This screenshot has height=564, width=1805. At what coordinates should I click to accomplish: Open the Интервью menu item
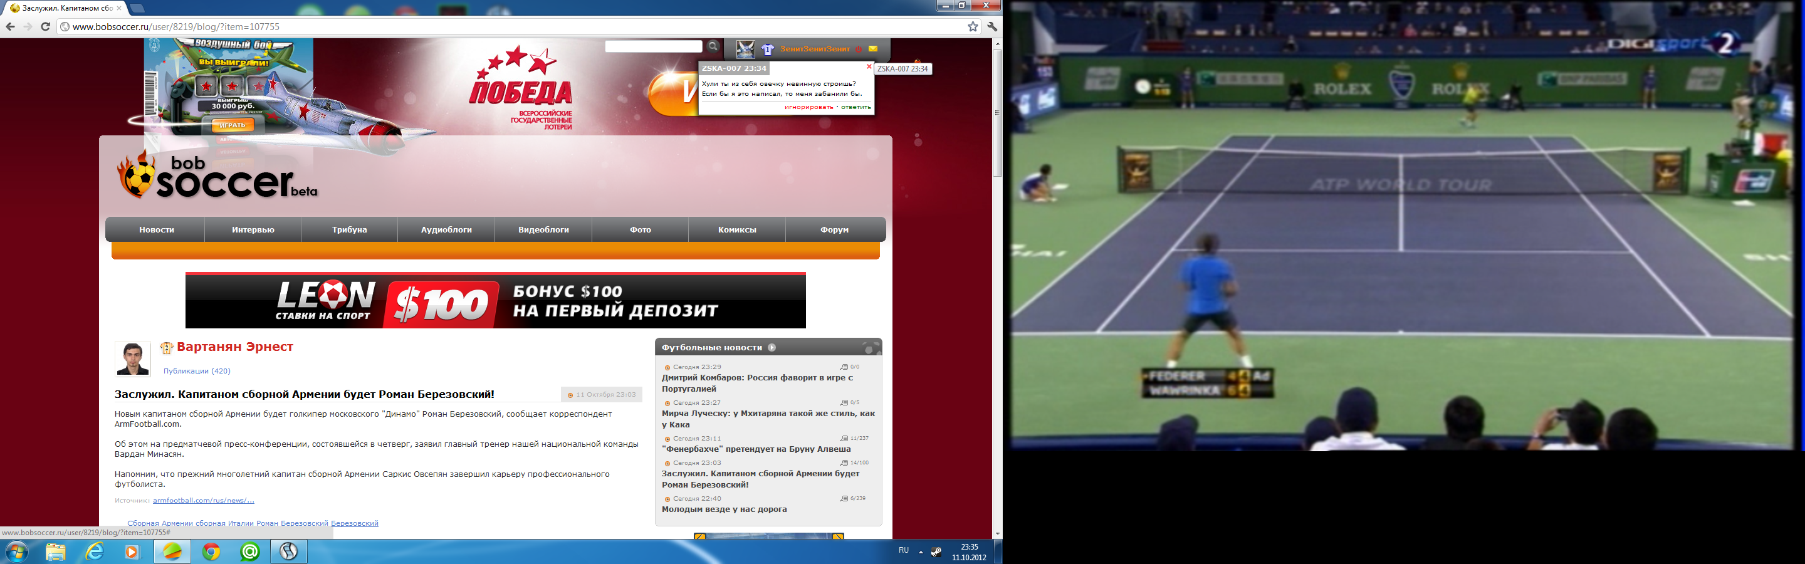tap(253, 230)
